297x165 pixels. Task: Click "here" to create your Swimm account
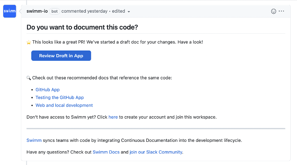pyautogui.click(x=113, y=117)
